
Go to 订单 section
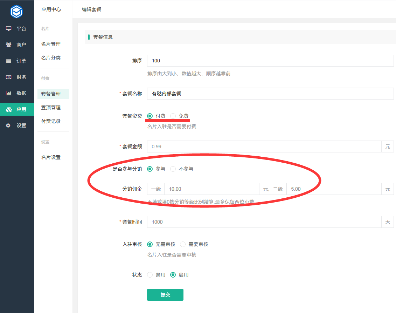tap(17, 61)
